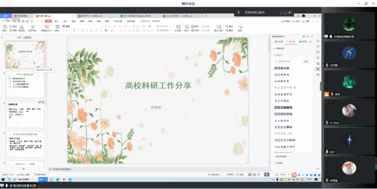Switch thumbnail pane to Outline (大纲) view
377x189 pixels.
click(18, 37)
